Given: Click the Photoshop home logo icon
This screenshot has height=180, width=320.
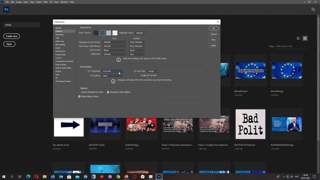Looking at the screenshot, I should 6,9.
